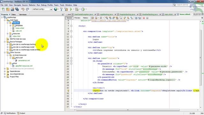Expand the resources folder node
This screenshot has width=204, height=115.
tap(8, 34)
